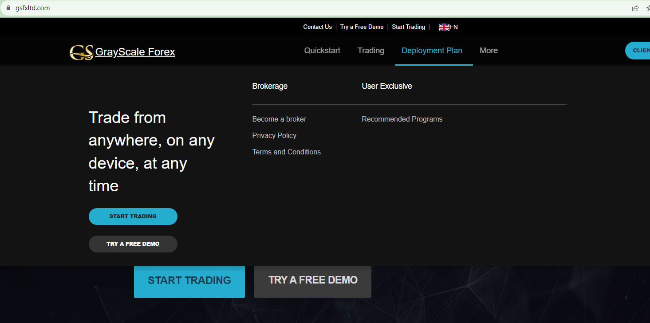Click the lock icon in address bar
The height and width of the screenshot is (323, 650).
coord(8,8)
